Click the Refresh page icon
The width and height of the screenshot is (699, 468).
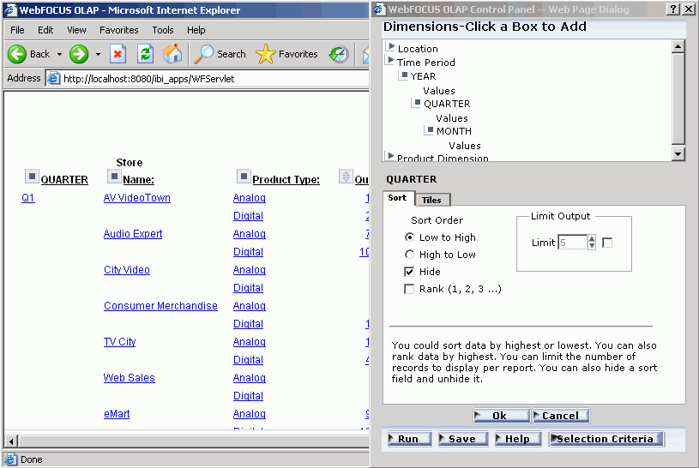tap(145, 54)
